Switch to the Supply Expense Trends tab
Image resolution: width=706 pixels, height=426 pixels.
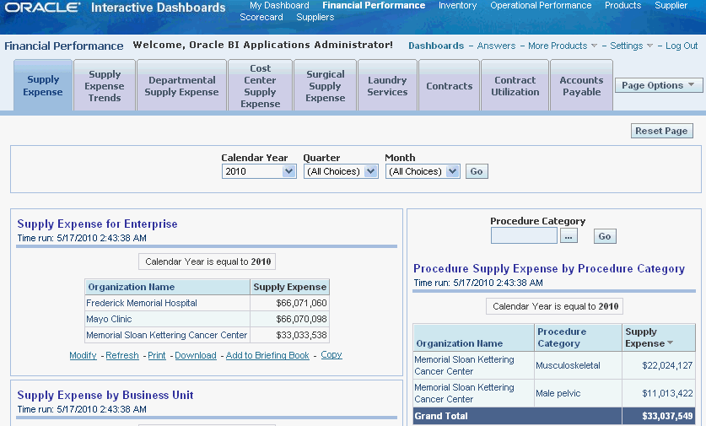coord(105,85)
